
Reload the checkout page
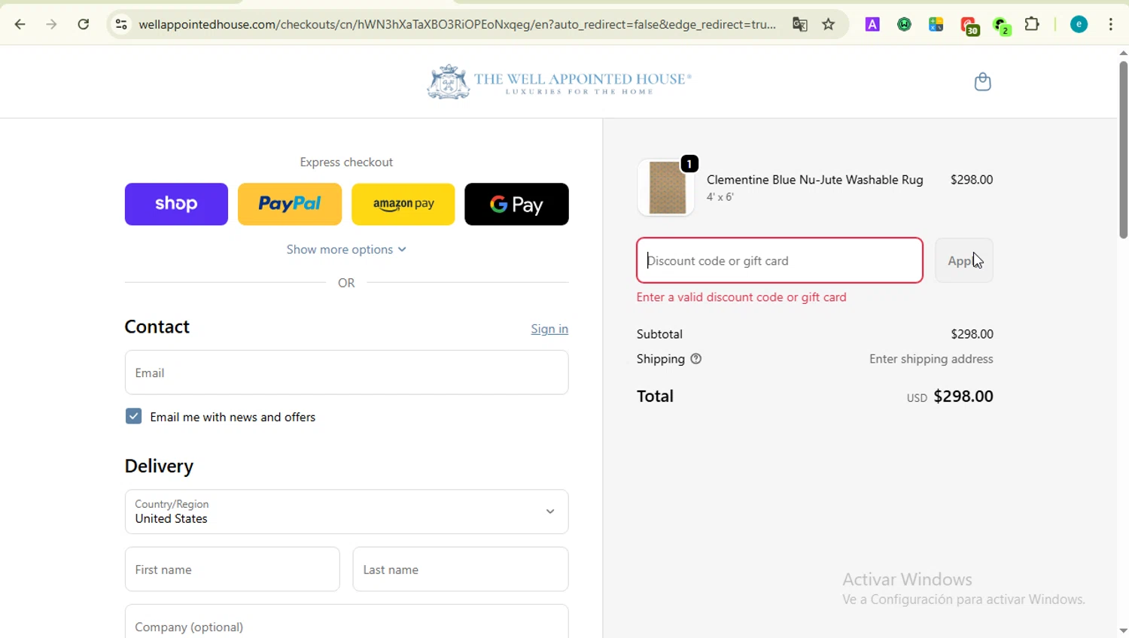pos(84,24)
